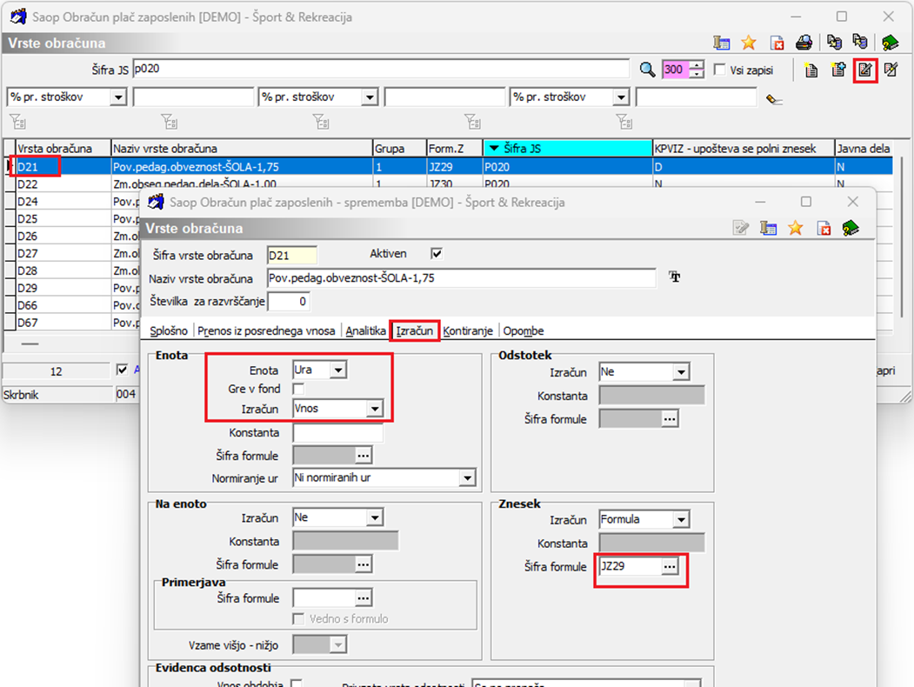Image resolution: width=914 pixels, height=687 pixels.
Task: Open green help book in sprememba dialog
Action: [851, 229]
